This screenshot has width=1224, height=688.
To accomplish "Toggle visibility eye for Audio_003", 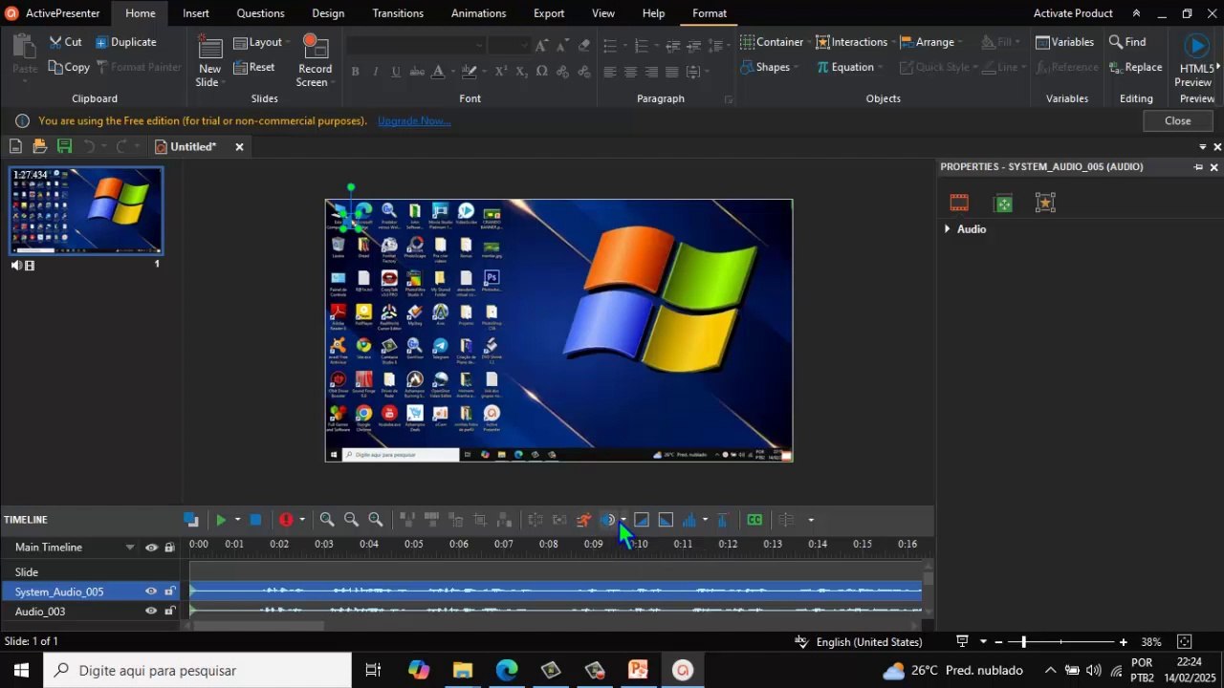I will 150,612.
